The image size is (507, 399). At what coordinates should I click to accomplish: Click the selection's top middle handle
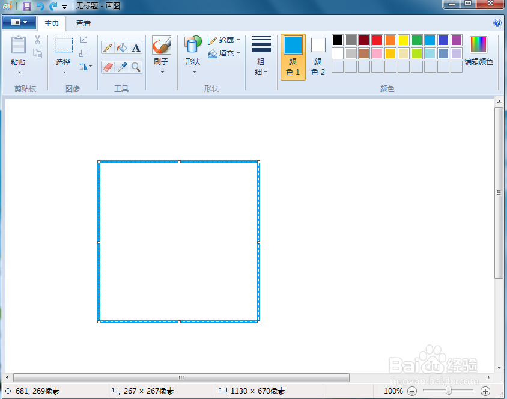pyautogui.click(x=179, y=162)
